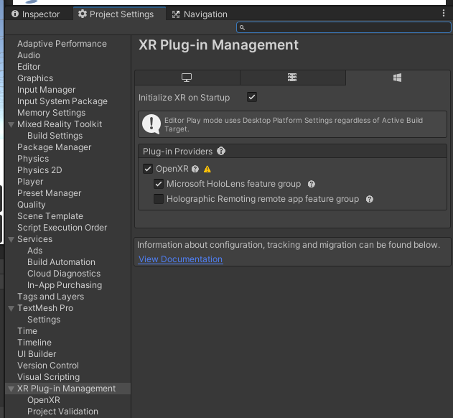Open Tags and Layers settings
This screenshot has width=453, height=418.
click(x=50, y=297)
